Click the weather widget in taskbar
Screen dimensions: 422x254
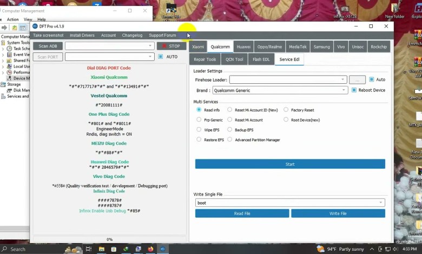point(341,249)
